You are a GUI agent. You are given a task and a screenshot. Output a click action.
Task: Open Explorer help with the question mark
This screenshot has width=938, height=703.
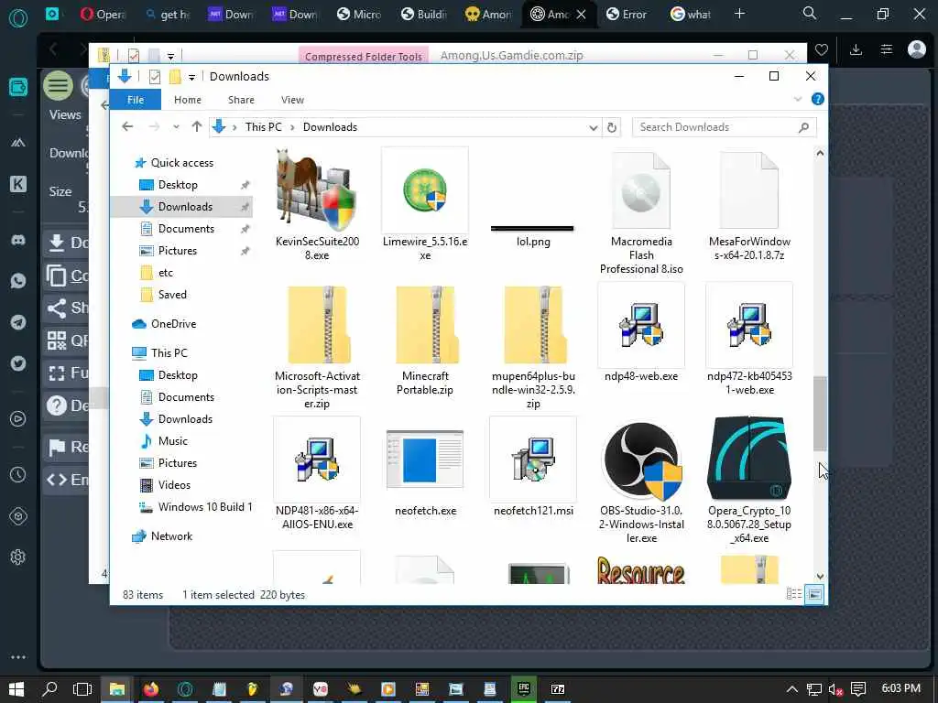[x=817, y=99]
